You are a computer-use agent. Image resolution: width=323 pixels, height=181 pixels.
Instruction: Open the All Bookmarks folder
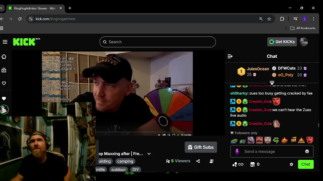click(303, 28)
